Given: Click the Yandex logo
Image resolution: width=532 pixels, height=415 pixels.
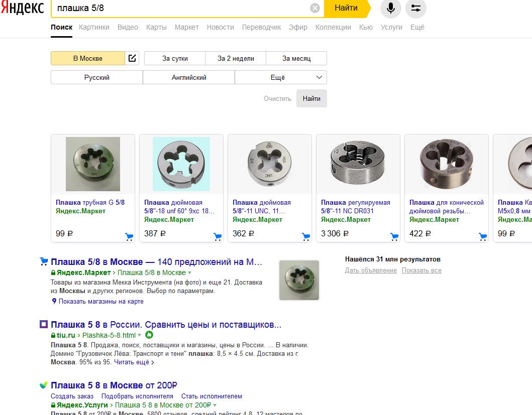Looking at the screenshot, I should pyautogui.click(x=23, y=8).
